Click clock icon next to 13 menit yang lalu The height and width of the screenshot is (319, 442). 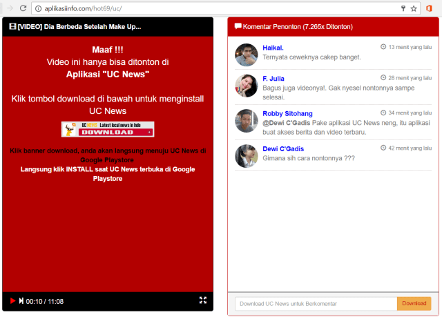(x=383, y=47)
